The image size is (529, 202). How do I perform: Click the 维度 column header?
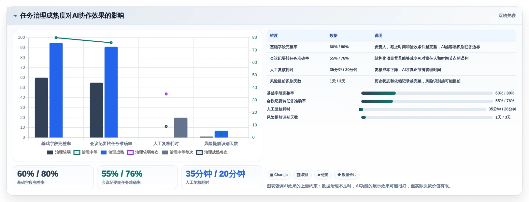tap(274, 36)
